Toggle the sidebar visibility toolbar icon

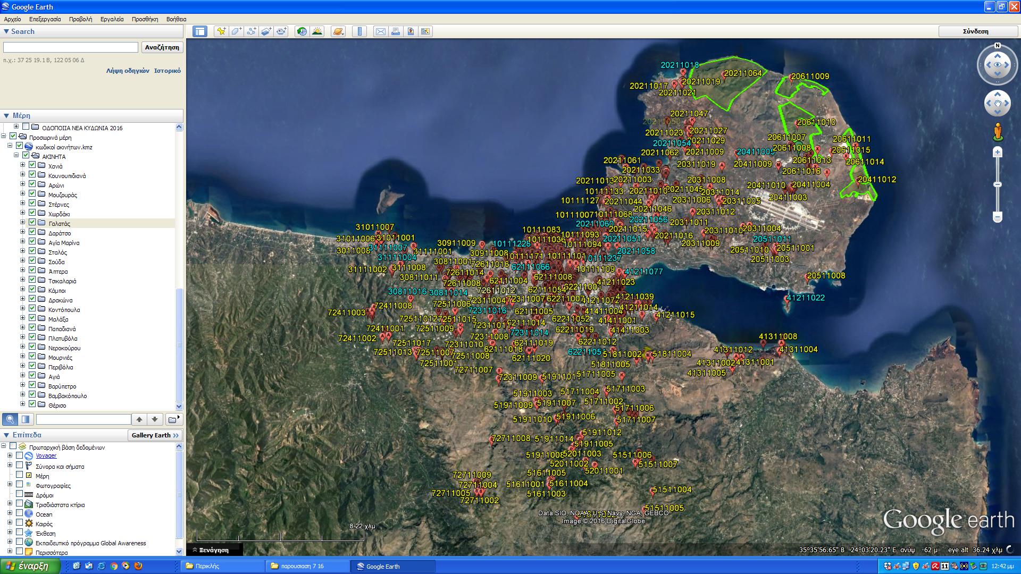(x=200, y=31)
